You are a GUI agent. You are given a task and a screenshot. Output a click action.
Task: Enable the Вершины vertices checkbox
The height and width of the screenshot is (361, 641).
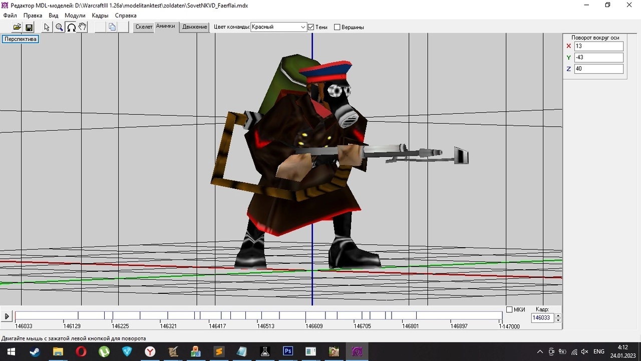337,27
